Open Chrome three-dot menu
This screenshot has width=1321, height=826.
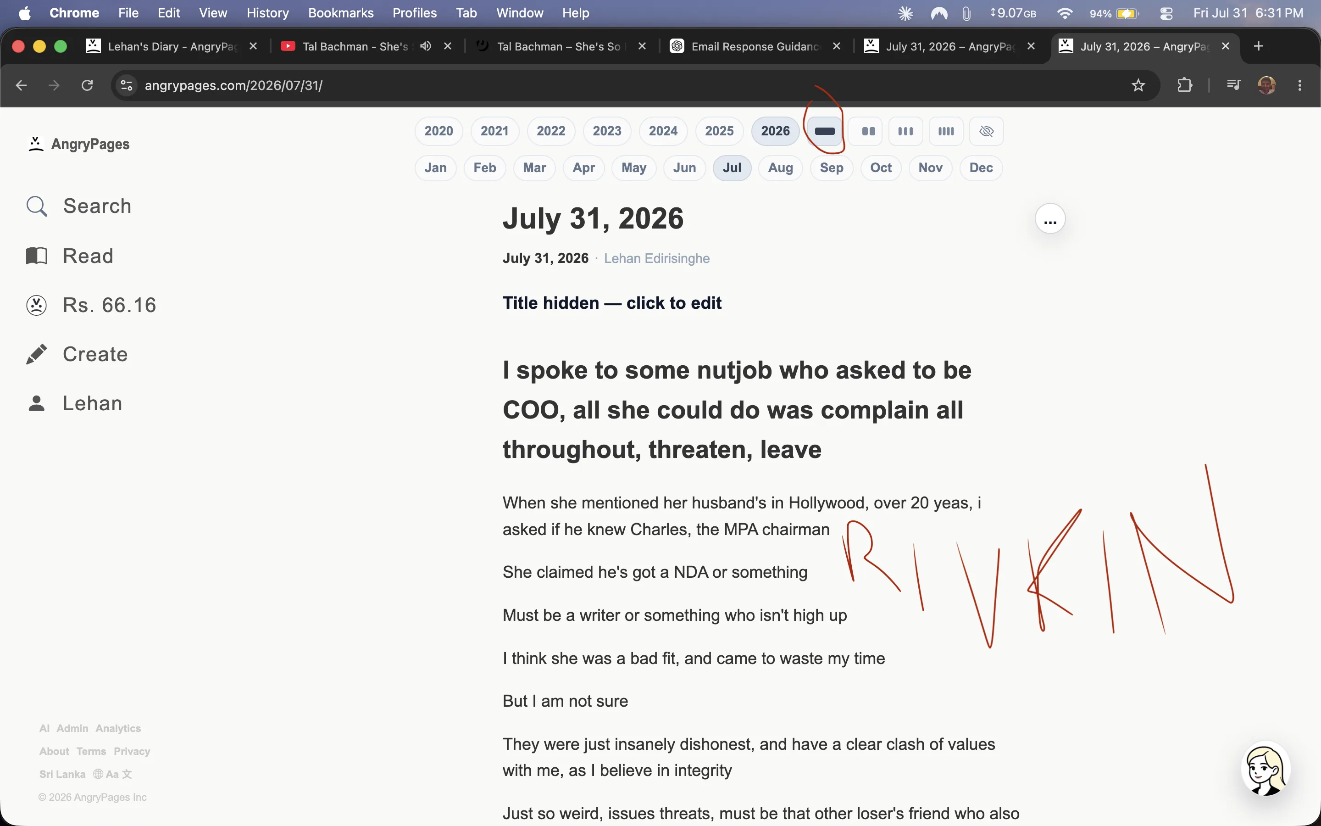pos(1300,85)
